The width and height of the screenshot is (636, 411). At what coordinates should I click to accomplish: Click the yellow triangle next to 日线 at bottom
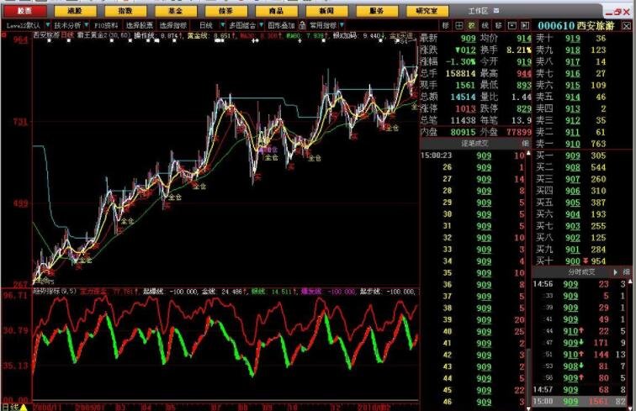pos(24,407)
